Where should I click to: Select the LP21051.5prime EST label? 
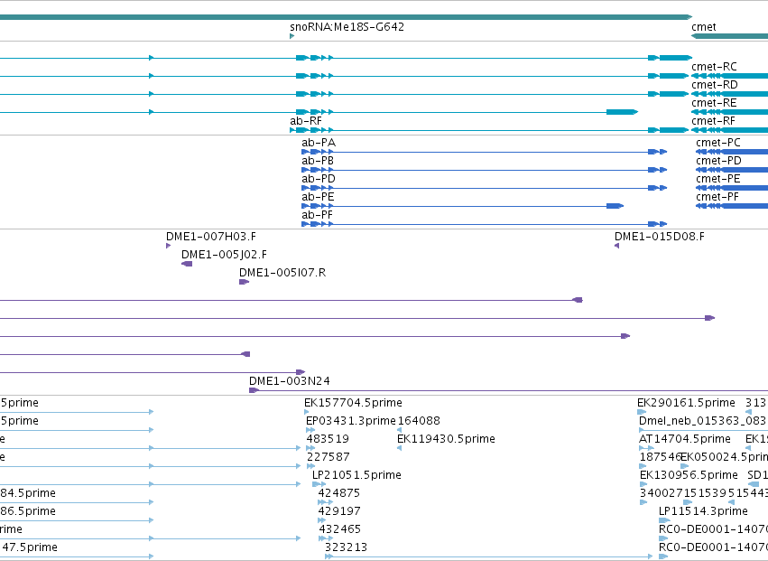click(356, 476)
